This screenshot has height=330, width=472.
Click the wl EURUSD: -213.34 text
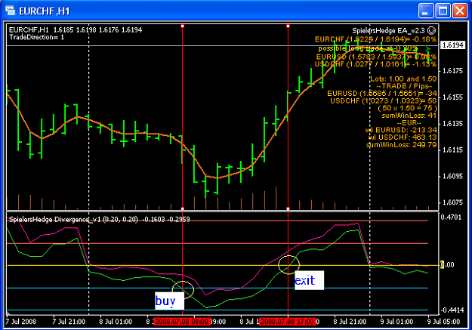click(401, 130)
